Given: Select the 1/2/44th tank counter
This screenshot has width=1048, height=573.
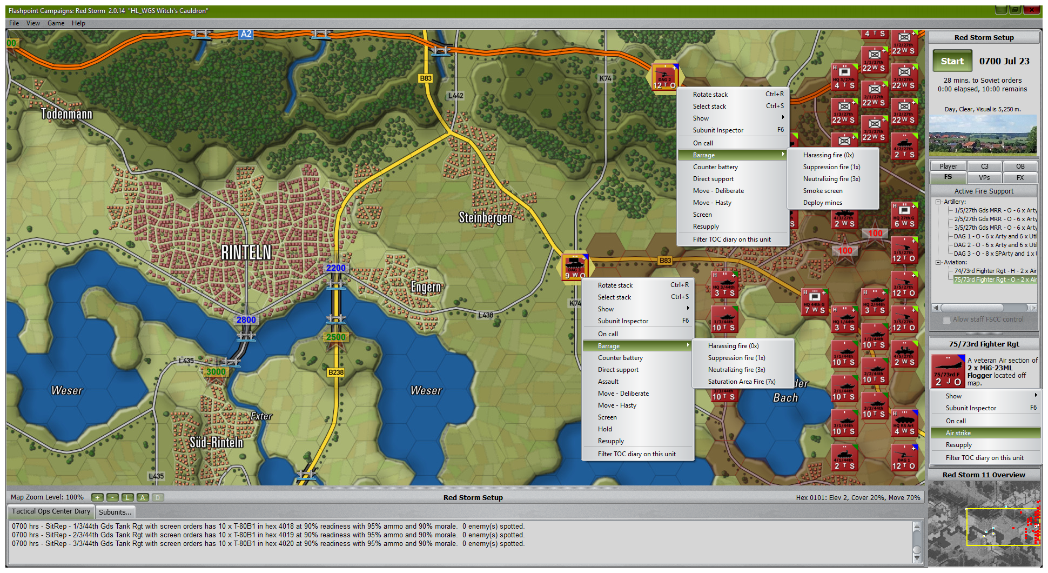Looking at the screenshot, I should [x=875, y=336].
